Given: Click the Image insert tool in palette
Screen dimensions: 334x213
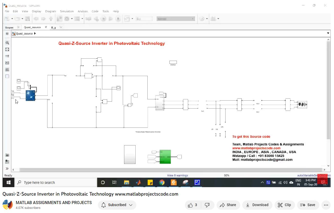Looking at the screenshot, I should click(x=7, y=69).
